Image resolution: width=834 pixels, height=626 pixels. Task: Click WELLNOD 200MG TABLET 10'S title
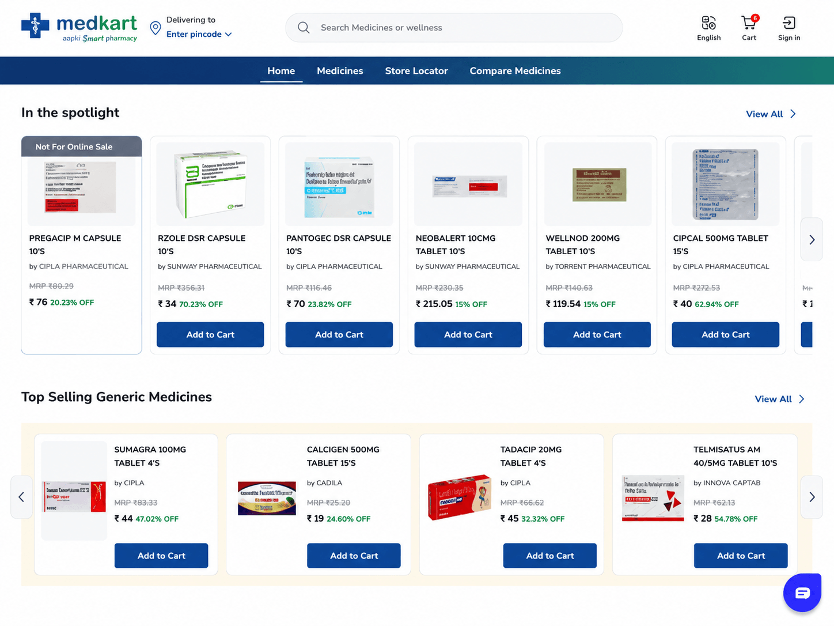[583, 244]
